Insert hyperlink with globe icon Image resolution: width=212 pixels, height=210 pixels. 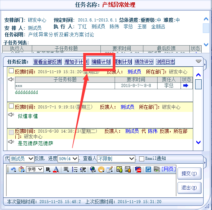tap(93, 169)
